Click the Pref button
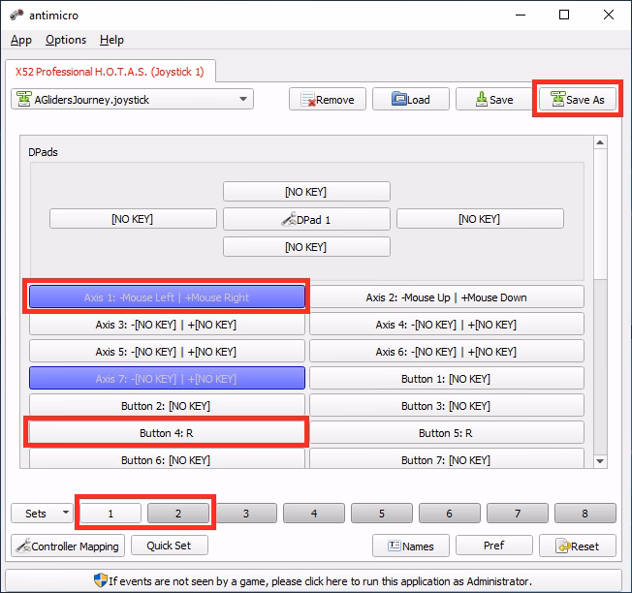The width and height of the screenshot is (632, 593). 494,546
